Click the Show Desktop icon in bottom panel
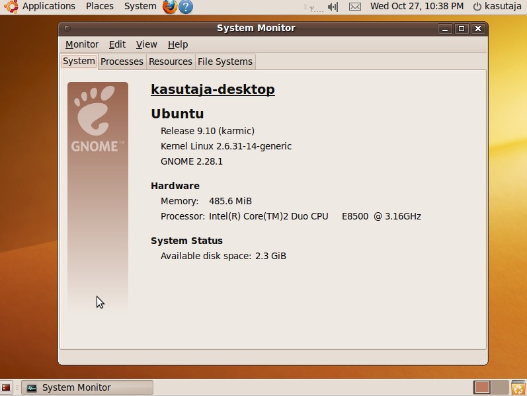 pos(6,387)
